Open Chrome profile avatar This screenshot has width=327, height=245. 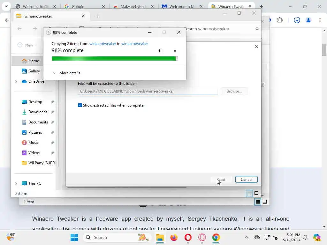308,20
